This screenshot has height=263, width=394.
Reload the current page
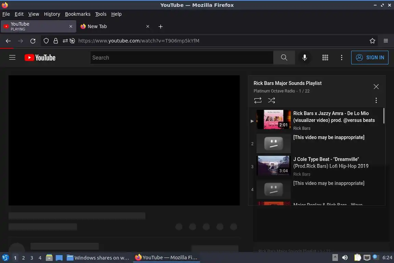click(x=33, y=41)
